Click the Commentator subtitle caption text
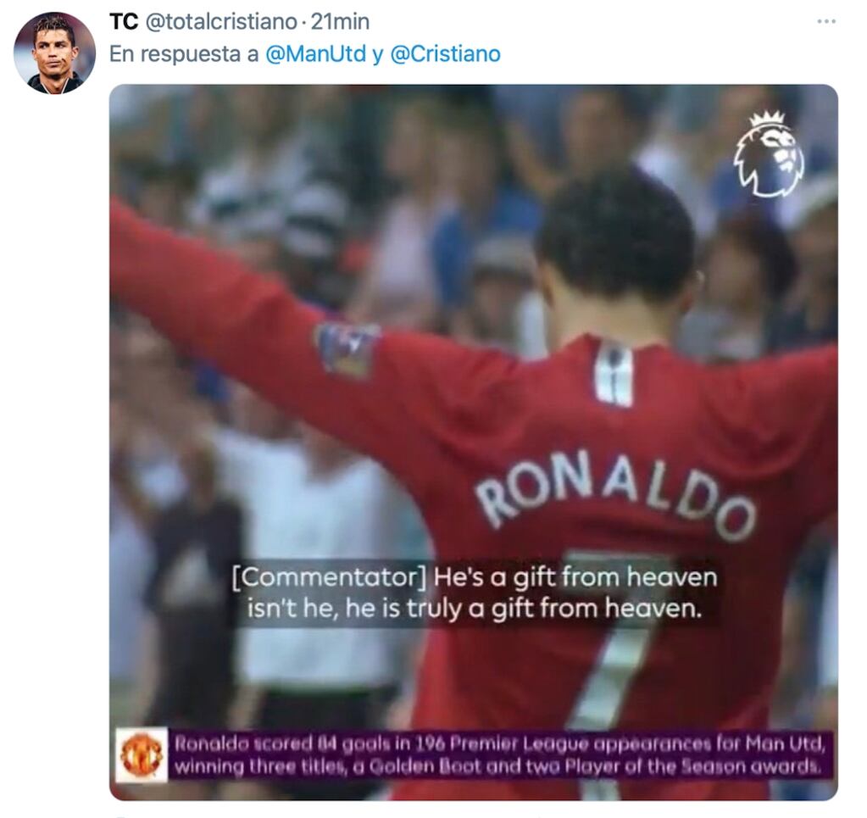This screenshot has height=818, width=867. coord(475,593)
